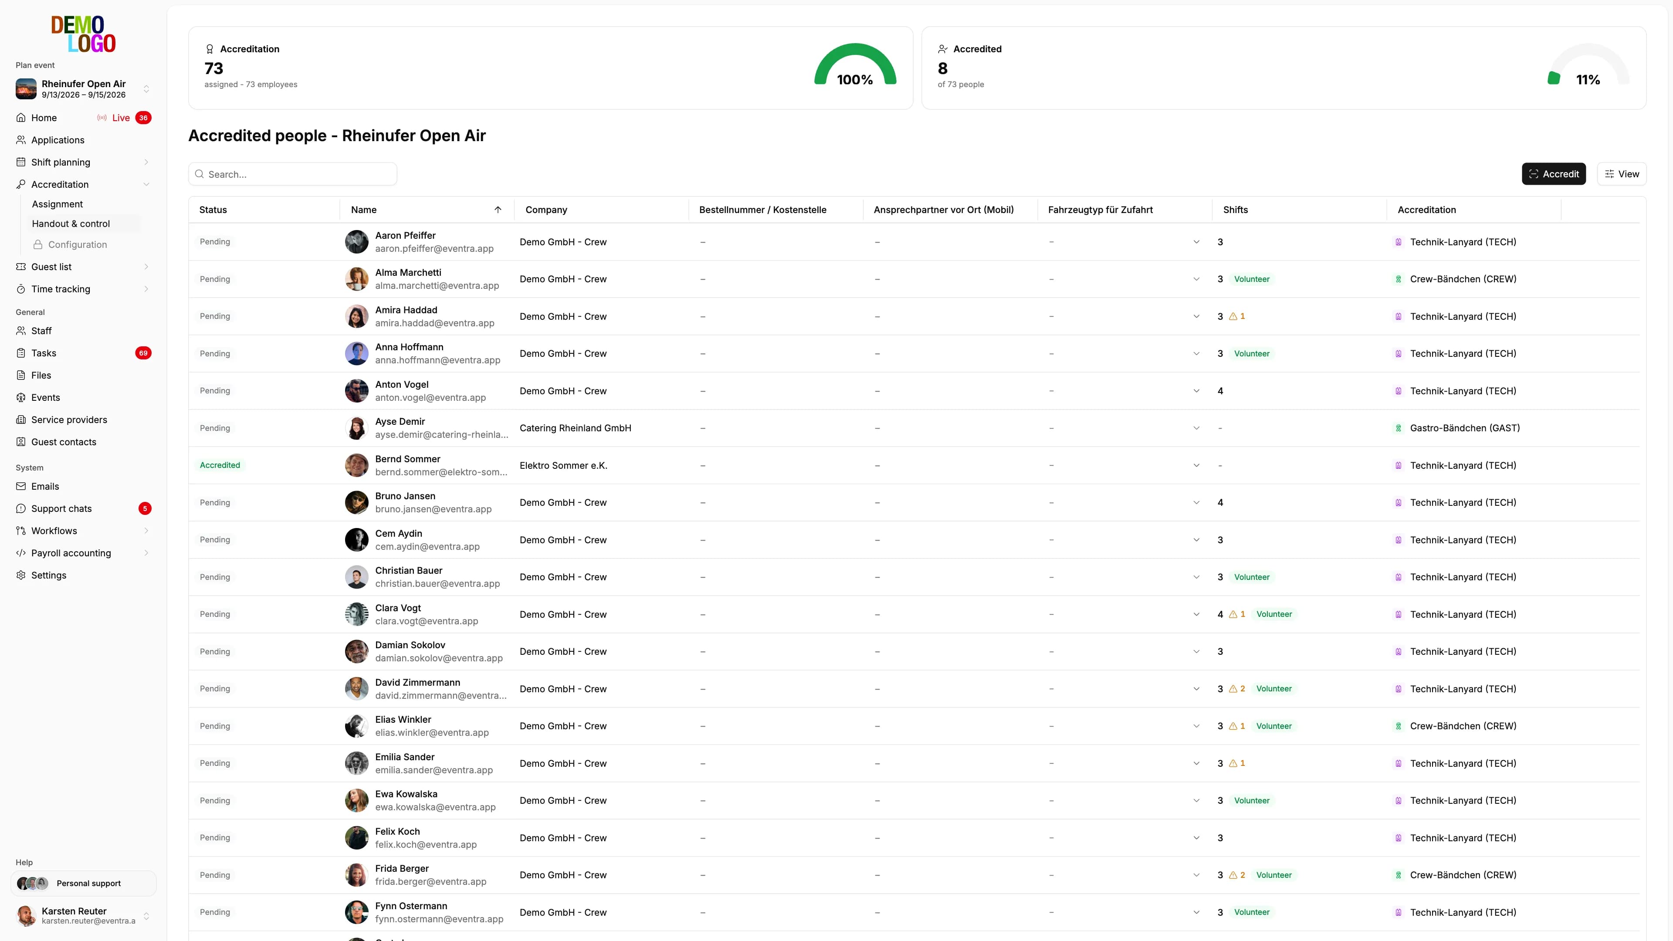Screen dimensions: 1673x941
Task: Click the Guest contacts icon
Action: [21, 442]
